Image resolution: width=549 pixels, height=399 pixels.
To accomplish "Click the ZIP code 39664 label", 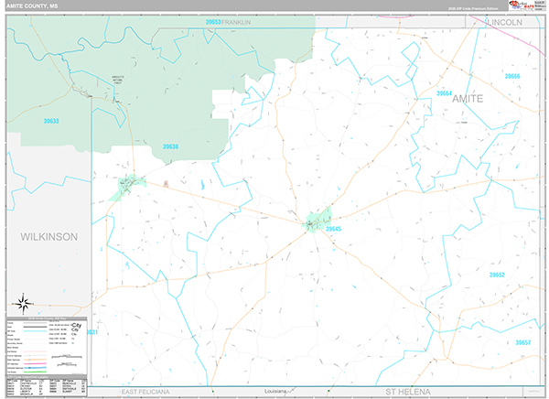I will point(444,93).
